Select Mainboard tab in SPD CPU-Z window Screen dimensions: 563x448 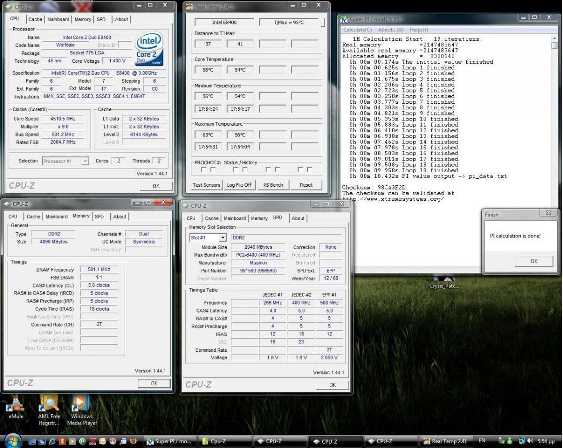235,218
